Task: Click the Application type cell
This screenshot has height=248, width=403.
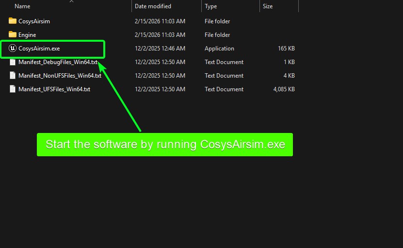Action: coord(219,49)
